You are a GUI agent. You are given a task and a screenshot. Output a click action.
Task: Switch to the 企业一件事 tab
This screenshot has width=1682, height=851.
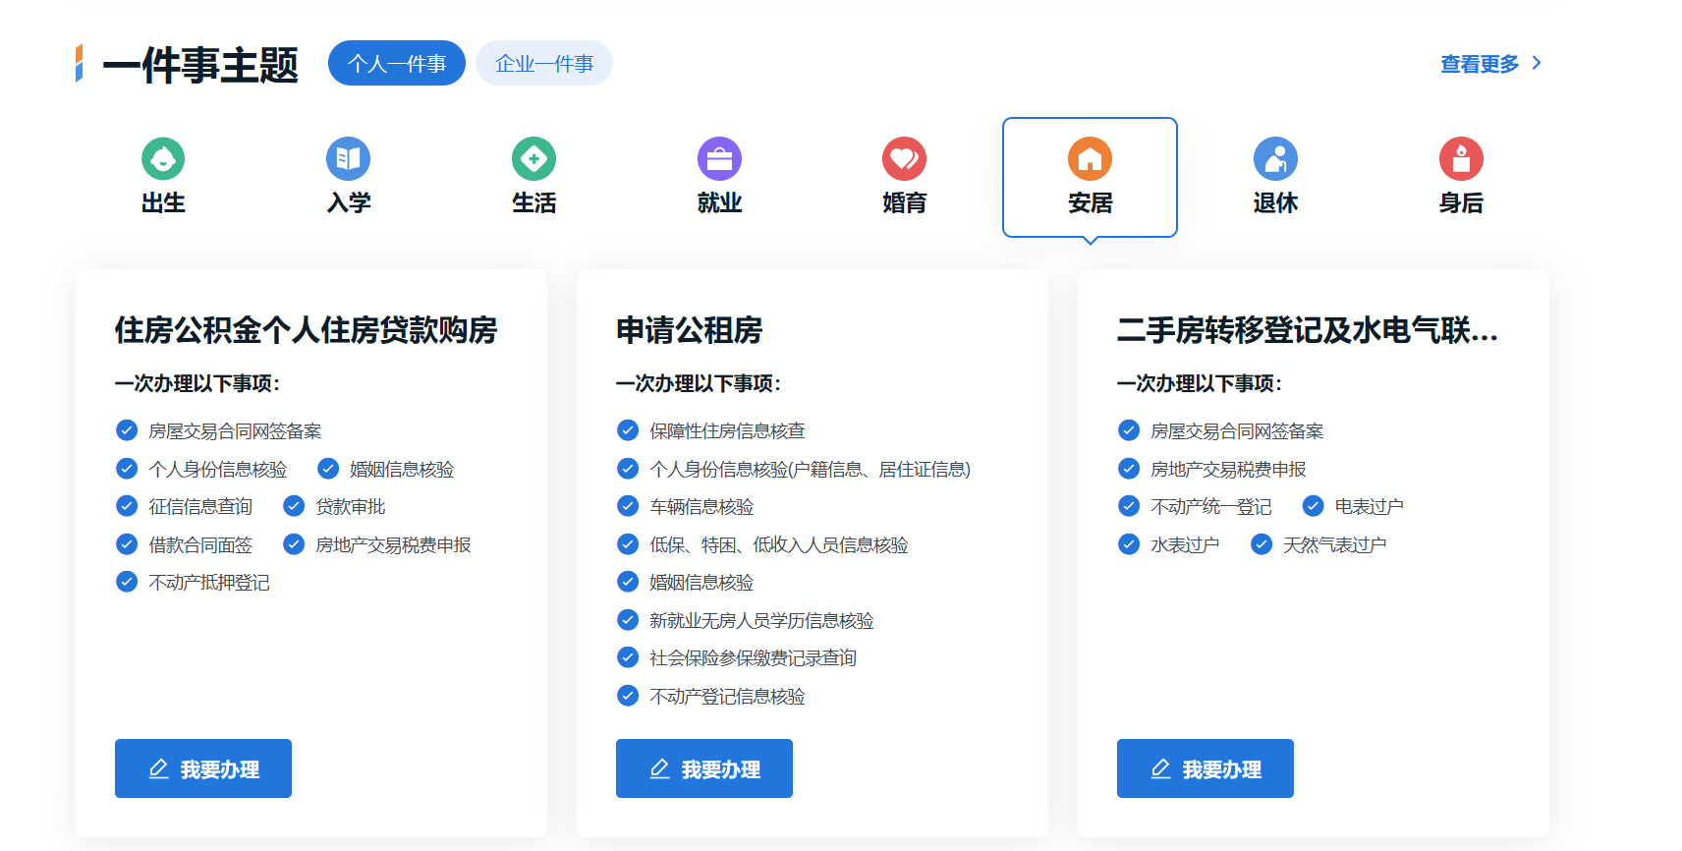click(x=544, y=63)
